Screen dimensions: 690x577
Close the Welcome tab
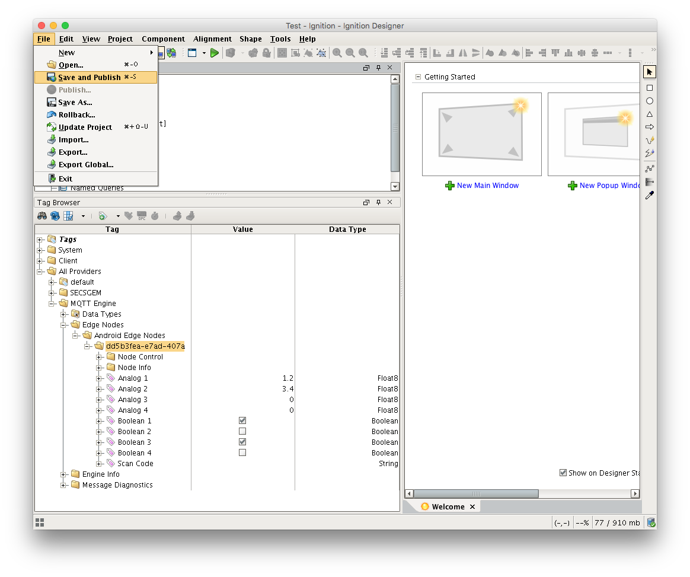(x=472, y=506)
